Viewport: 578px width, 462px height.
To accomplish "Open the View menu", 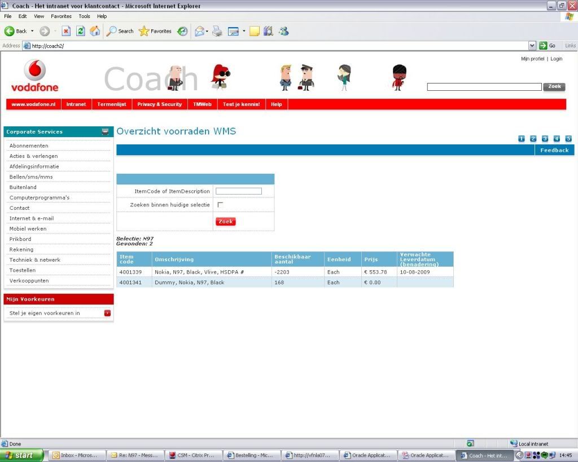I will [39, 16].
